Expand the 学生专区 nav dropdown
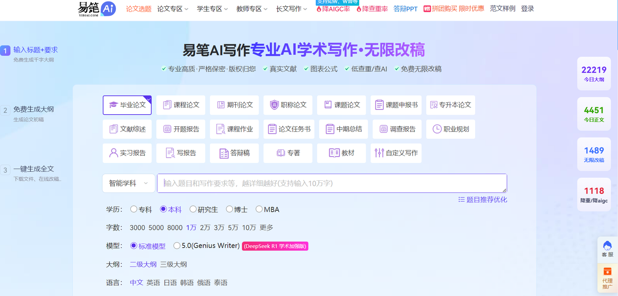 tap(212, 9)
